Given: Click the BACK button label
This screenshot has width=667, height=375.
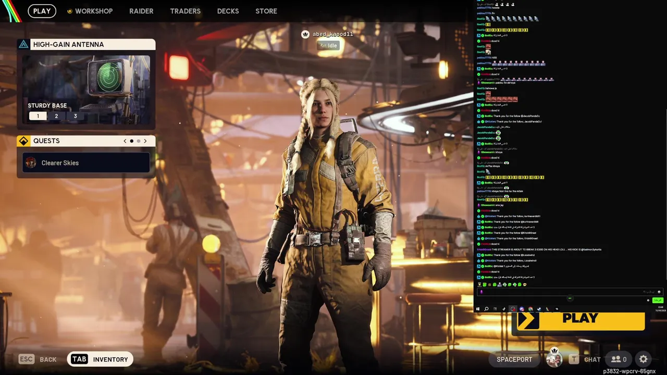Looking at the screenshot, I should [x=48, y=359].
